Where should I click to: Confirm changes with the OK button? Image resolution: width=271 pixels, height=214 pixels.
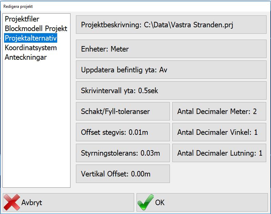202,202
